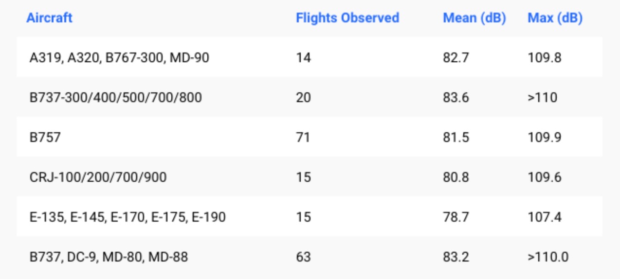Select the B757 aircraft cell

pyautogui.click(x=45, y=138)
